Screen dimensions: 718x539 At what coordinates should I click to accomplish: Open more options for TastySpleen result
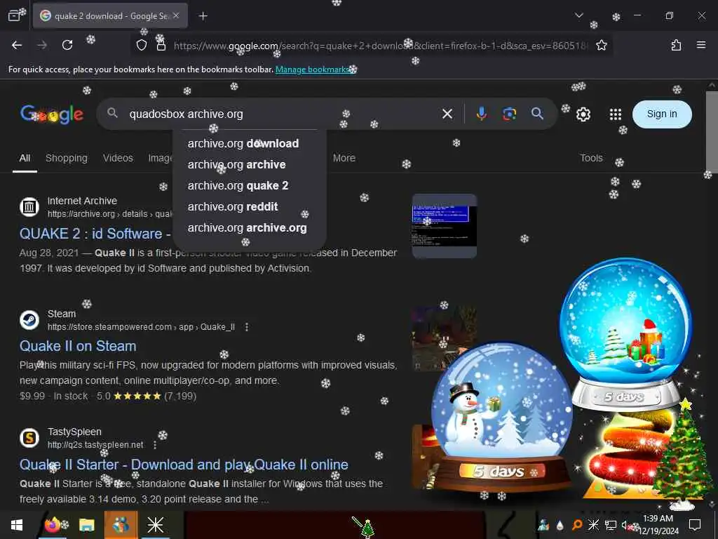point(155,444)
